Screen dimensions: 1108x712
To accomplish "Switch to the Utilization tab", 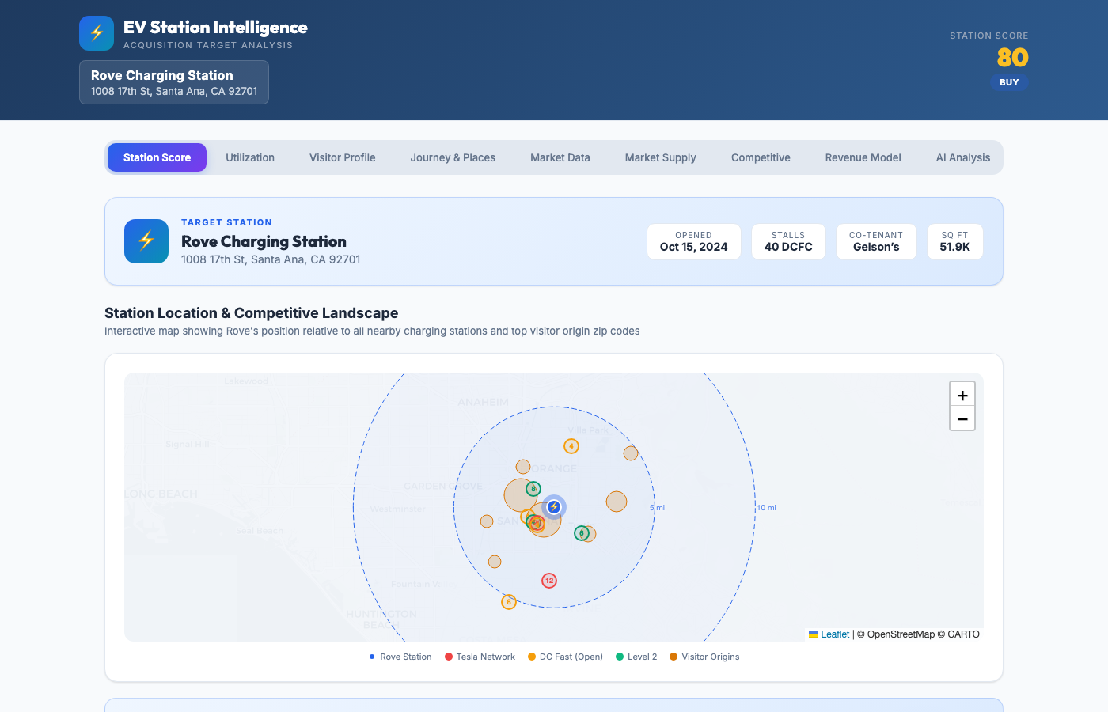I will [249, 157].
